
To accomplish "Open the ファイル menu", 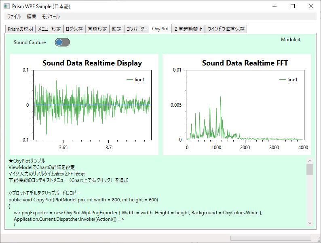I will coord(14,17).
